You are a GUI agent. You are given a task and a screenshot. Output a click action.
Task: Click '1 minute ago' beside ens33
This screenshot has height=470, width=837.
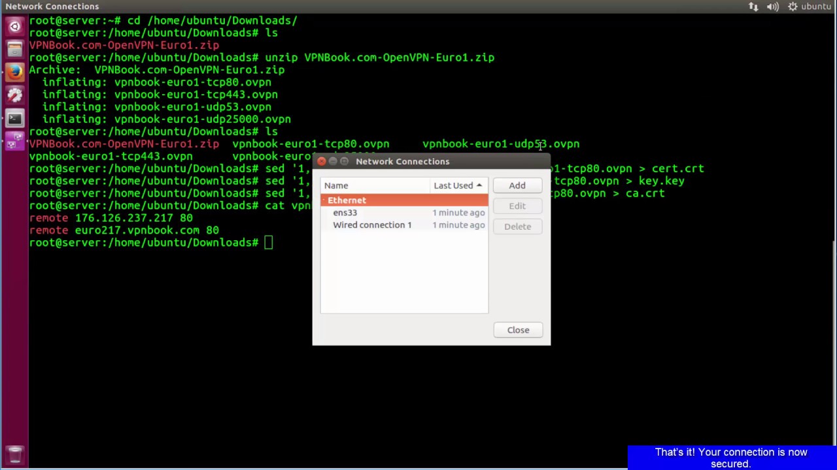coord(458,212)
